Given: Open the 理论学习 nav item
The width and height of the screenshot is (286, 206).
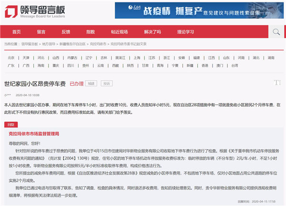Looking at the screenshot, I should pyautogui.click(x=185, y=32).
